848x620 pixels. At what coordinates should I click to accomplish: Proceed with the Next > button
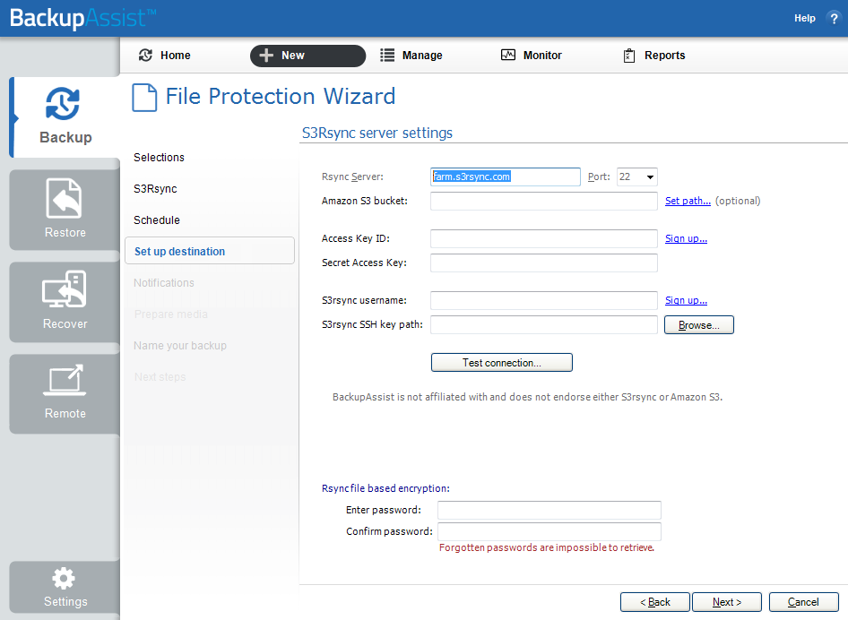coord(727,602)
